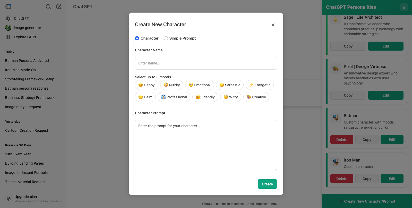Toggle the Quirky mood chip
The width and height of the screenshot is (412, 208).
(x=172, y=85)
